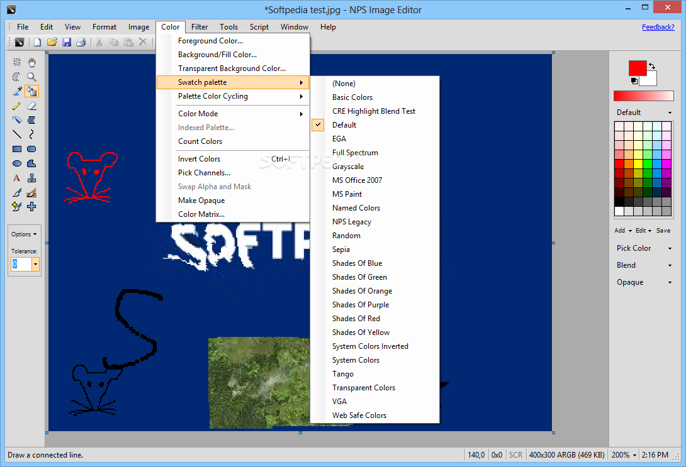Click the Open folder toolbar icon
This screenshot has height=467, width=686.
(52, 42)
